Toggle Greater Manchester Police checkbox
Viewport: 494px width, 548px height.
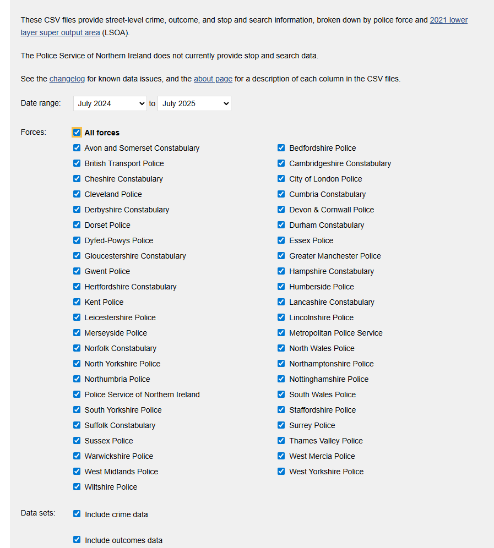[x=281, y=256]
